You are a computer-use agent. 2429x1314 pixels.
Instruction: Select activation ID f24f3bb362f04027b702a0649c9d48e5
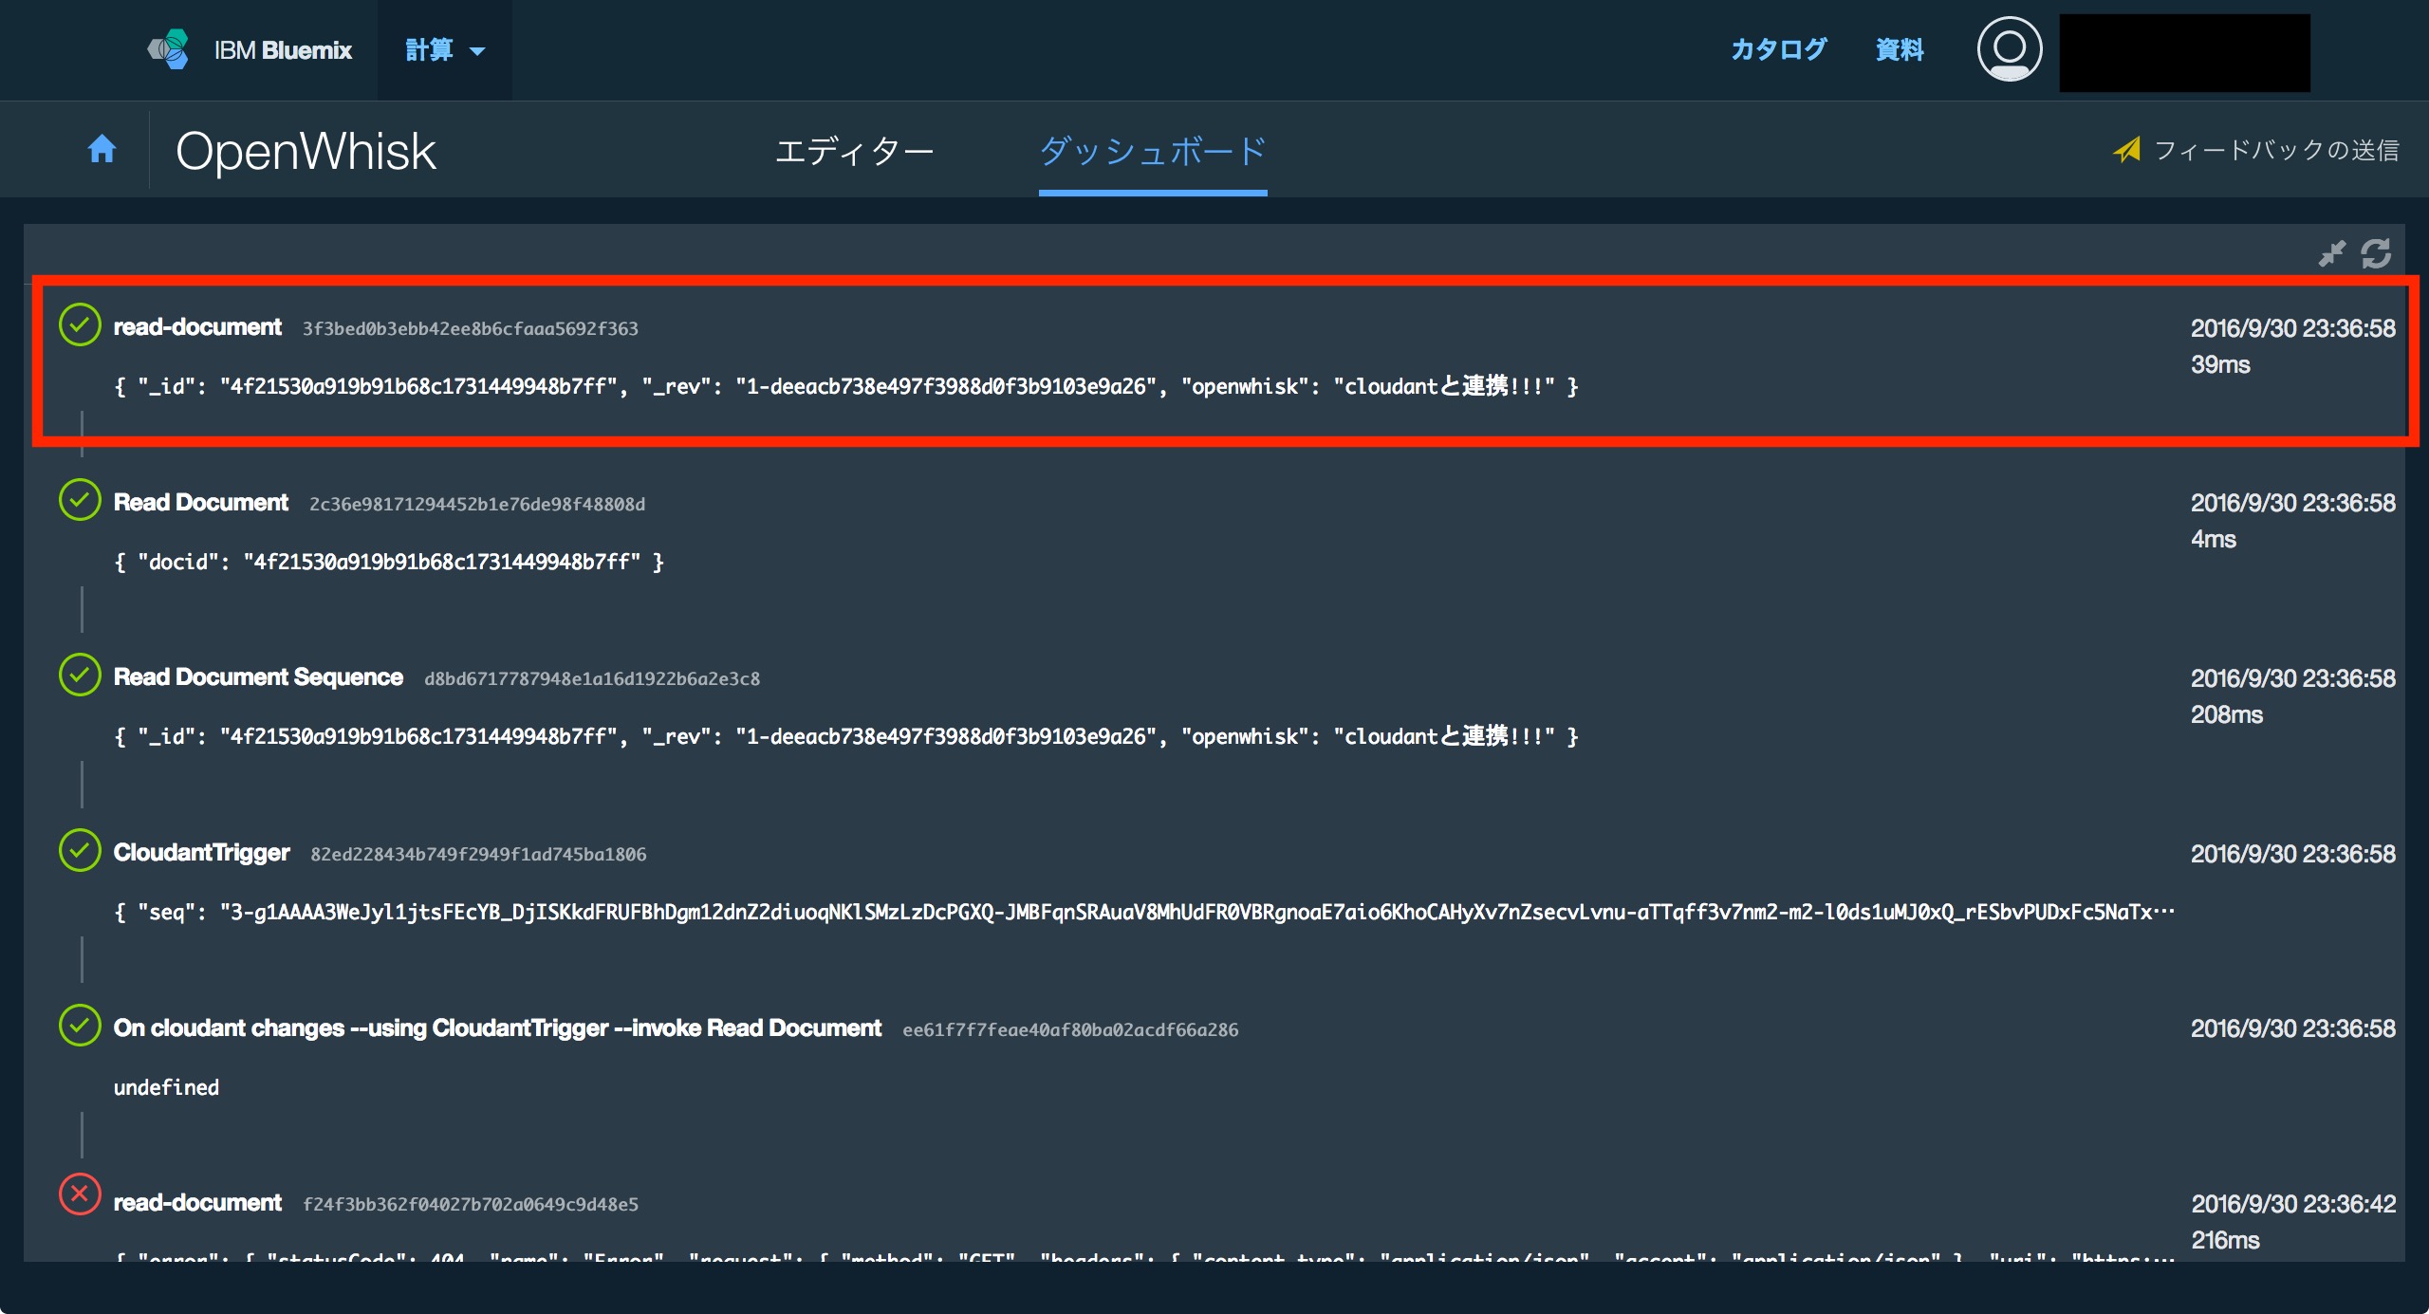(x=471, y=1204)
